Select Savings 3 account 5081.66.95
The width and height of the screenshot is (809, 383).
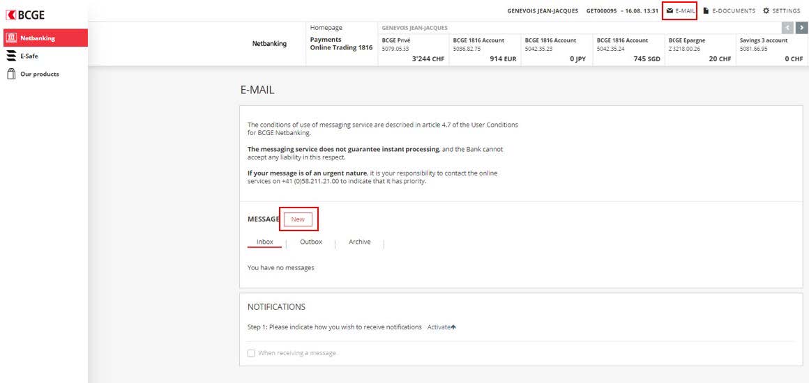(772, 49)
